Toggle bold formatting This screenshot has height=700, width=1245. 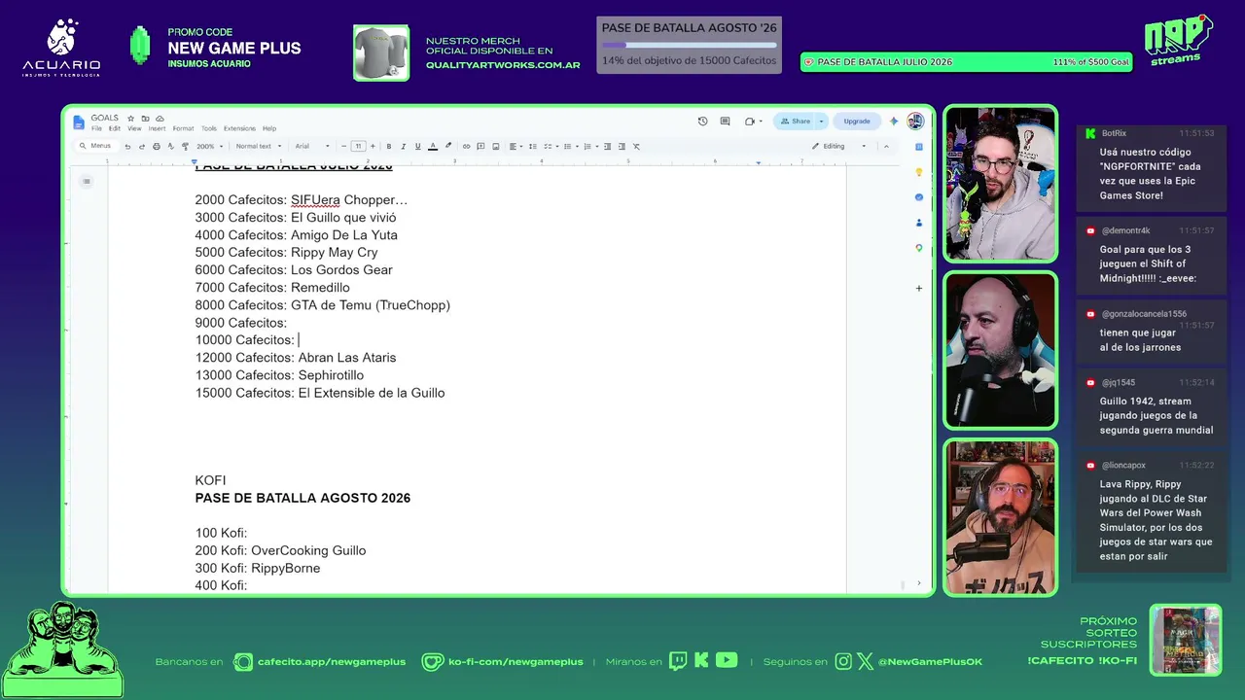pyautogui.click(x=389, y=147)
